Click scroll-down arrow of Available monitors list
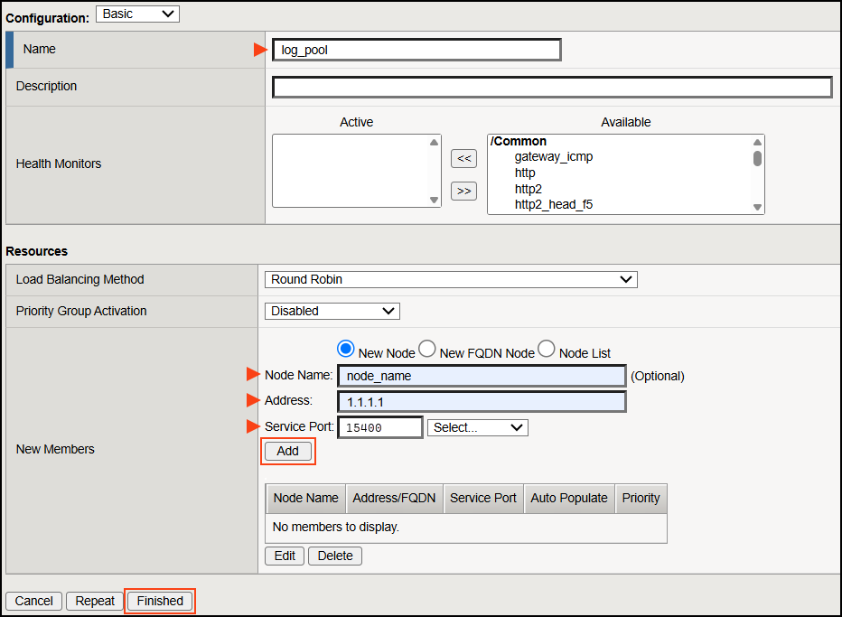842x617 pixels. click(755, 208)
